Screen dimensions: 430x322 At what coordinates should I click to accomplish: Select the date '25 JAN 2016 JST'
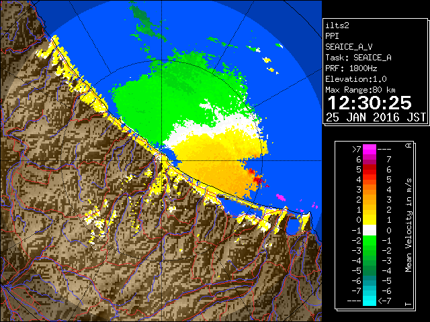(x=376, y=117)
